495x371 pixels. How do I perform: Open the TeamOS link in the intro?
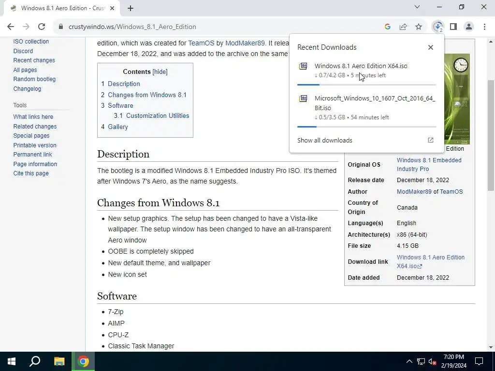201,43
